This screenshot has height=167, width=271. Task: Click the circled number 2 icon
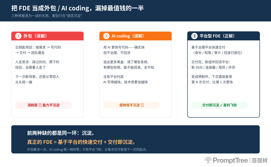pyautogui.click(x=106, y=36)
